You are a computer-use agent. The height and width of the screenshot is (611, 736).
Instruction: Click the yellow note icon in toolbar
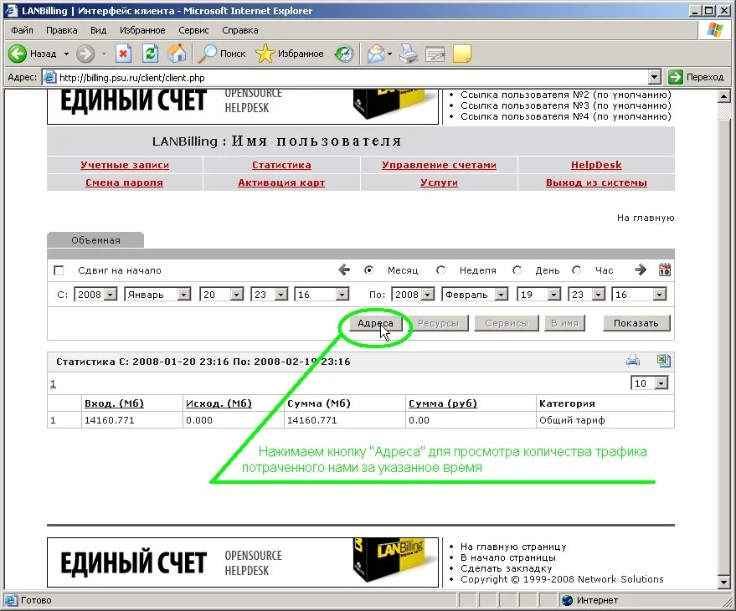click(x=462, y=54)
